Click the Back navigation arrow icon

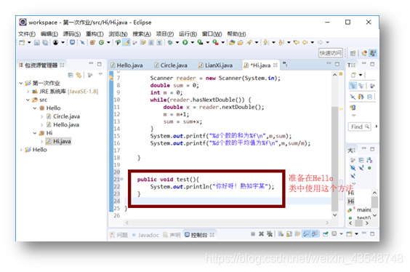point(305,42)
